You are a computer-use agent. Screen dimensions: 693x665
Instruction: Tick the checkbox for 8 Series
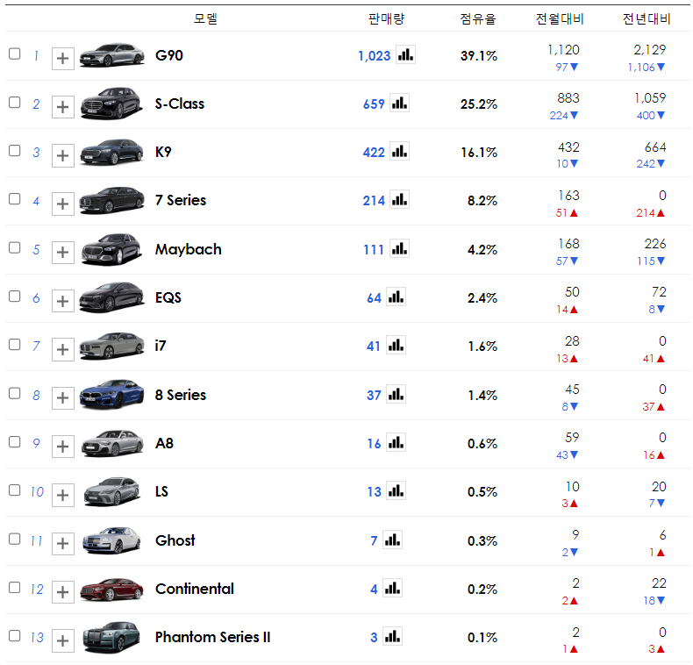click(x=15, y=393)
